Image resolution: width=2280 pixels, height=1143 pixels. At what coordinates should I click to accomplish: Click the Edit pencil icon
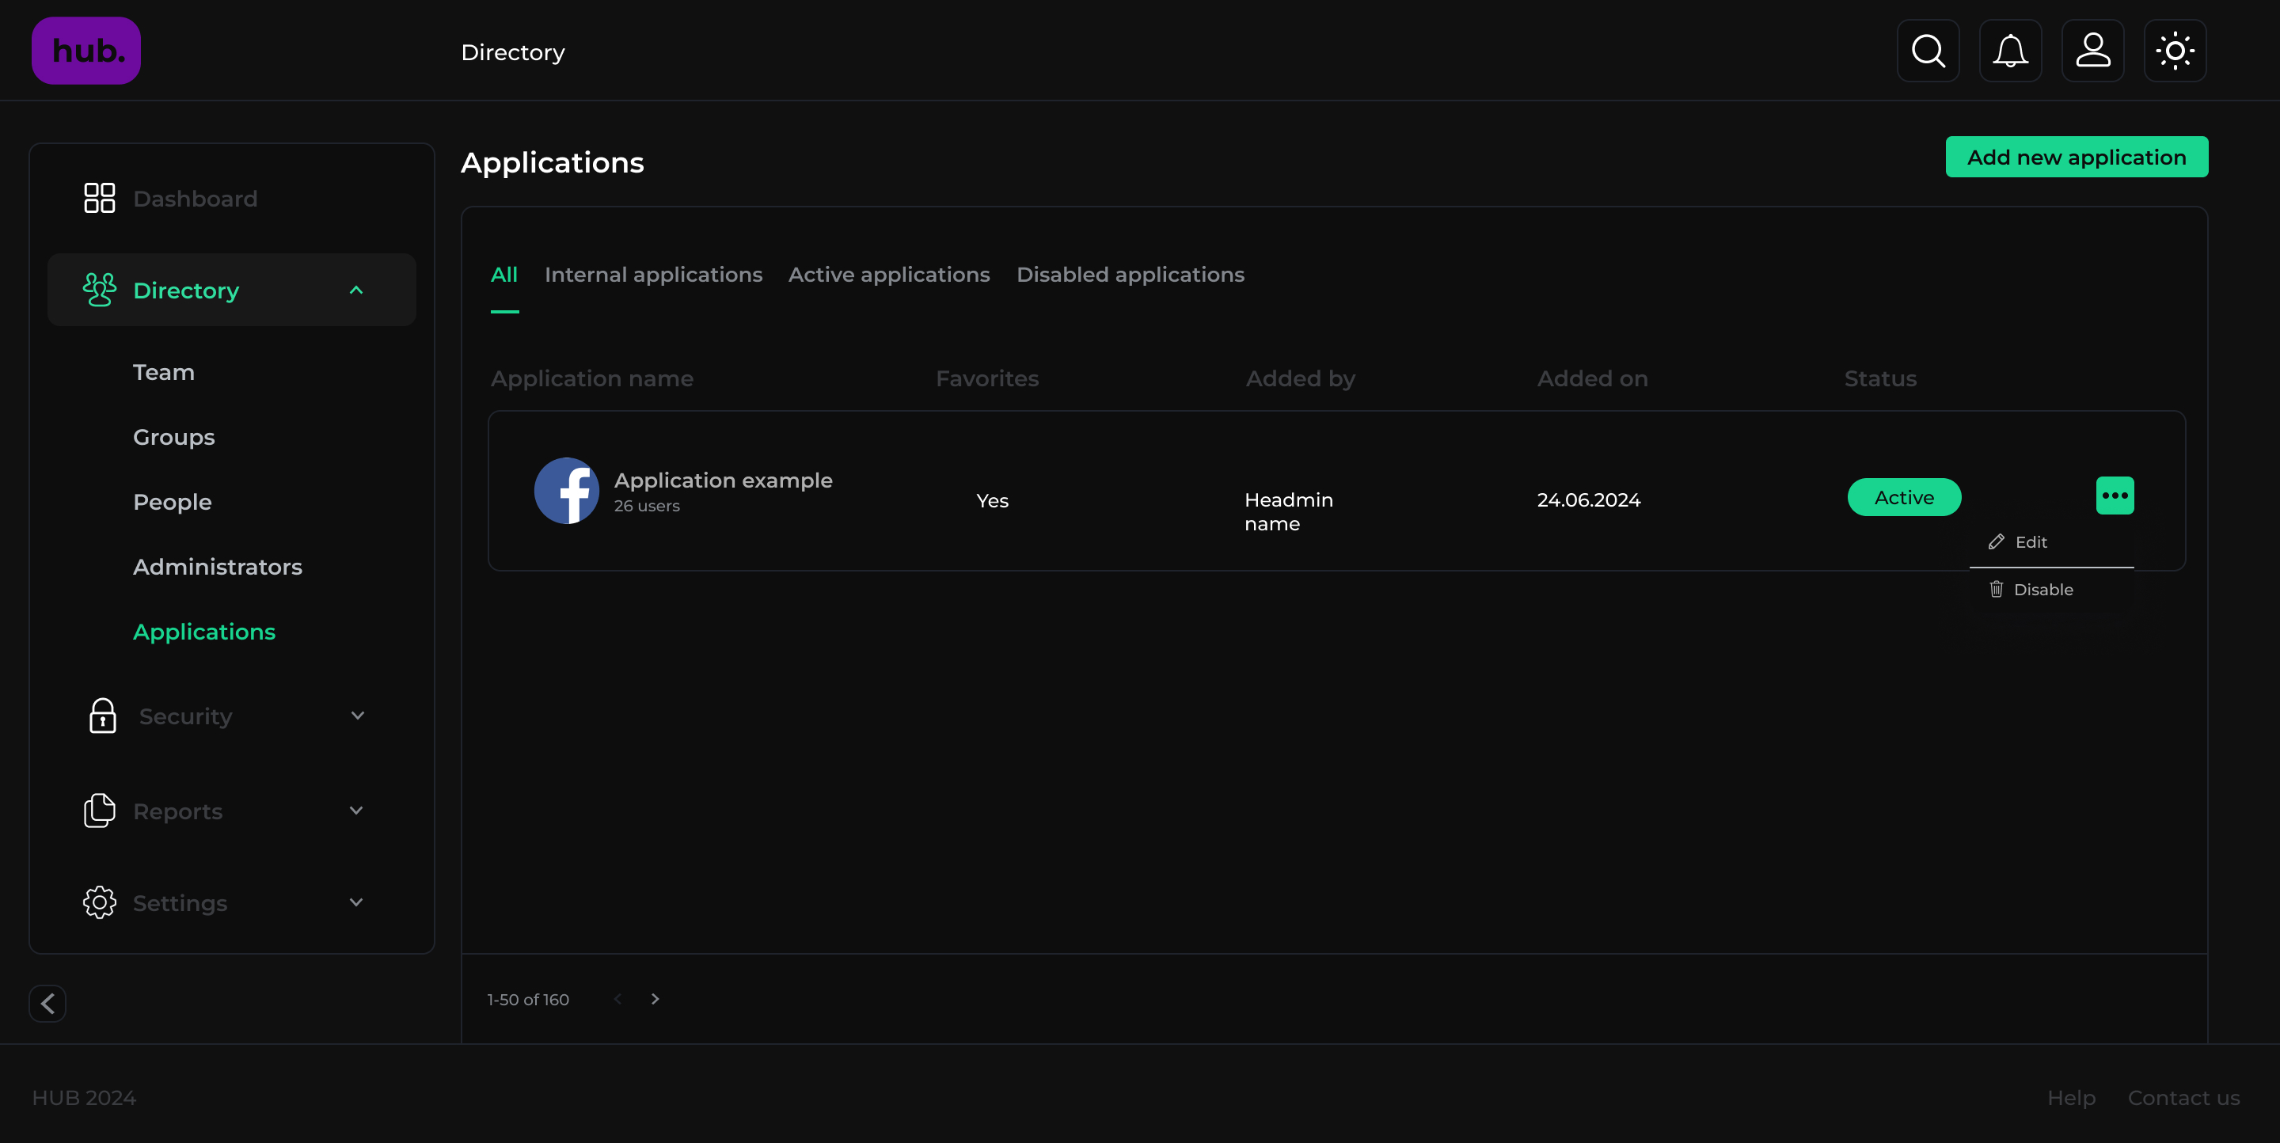click(1996, 541)
